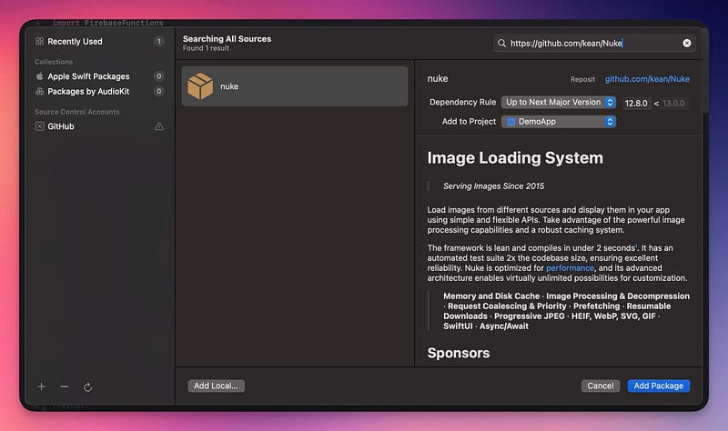Add a package collection with plus button
The height and width of the screenshot is (431, 728).
point(41,386)
